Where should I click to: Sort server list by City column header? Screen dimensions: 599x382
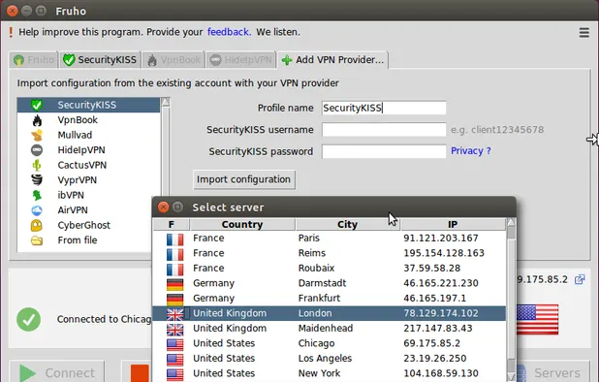click(x=347, y=224)
